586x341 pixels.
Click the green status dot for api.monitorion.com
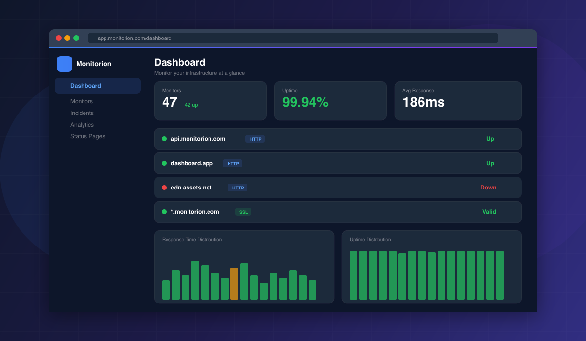pyautogui.click(x=164, y=139)
